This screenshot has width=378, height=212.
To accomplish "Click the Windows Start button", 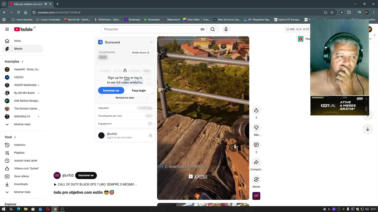I will pyautogui.click(x=4, y=209).
